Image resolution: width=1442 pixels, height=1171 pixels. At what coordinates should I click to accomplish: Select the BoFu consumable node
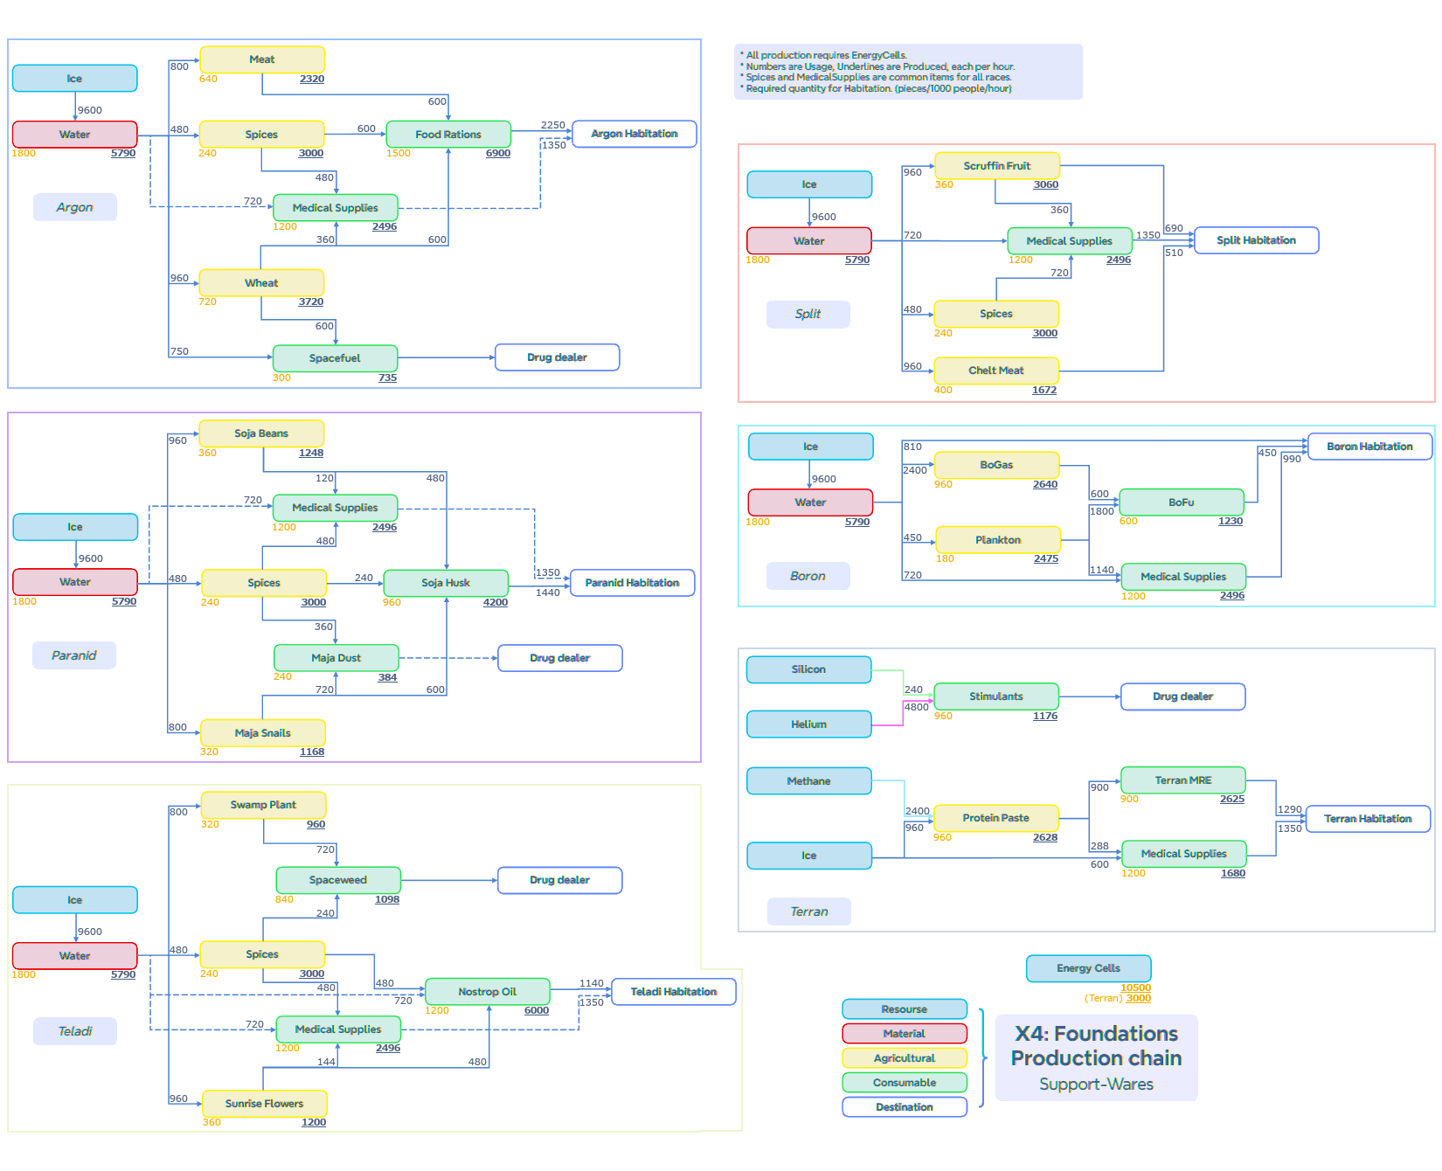point(1181,502)
